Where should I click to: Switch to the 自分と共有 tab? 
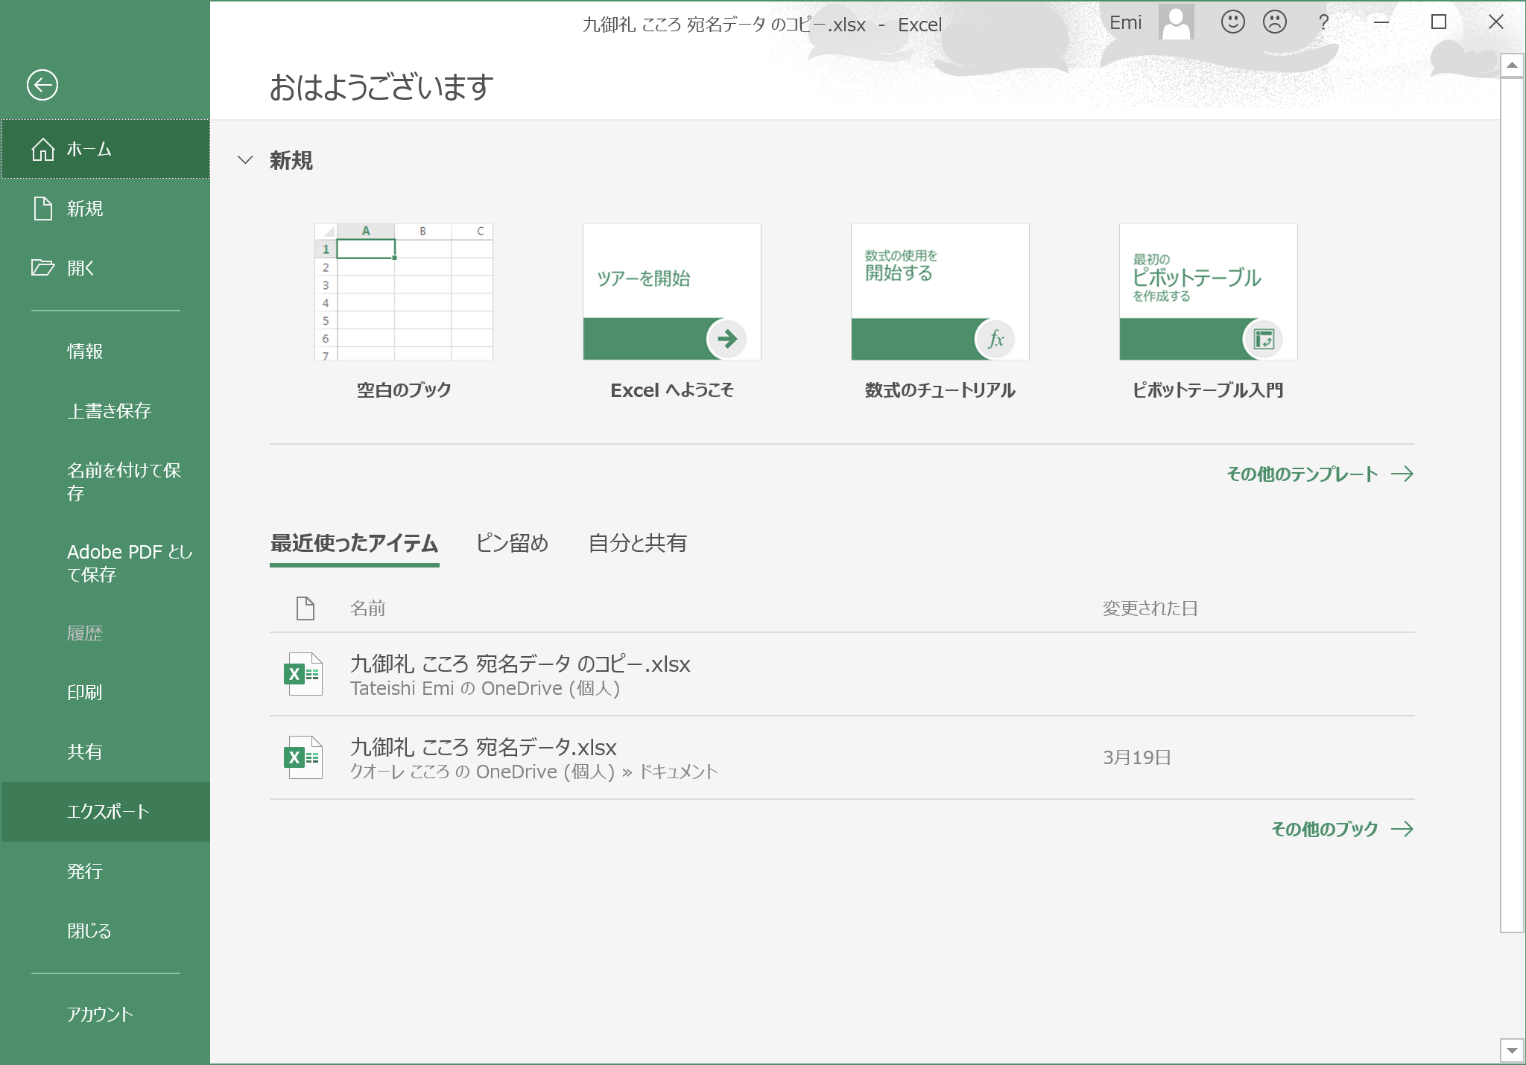tap(638, 544)
